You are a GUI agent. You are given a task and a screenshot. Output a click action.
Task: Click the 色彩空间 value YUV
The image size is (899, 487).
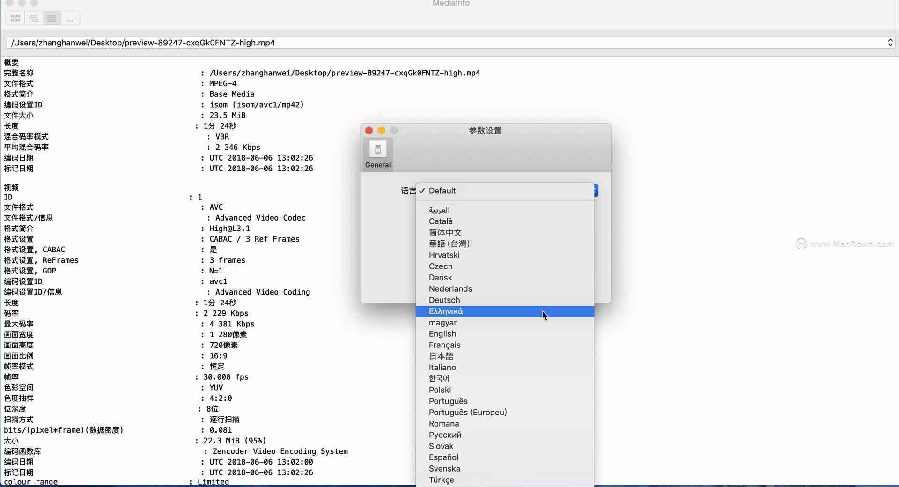click(x=216, y=388)
